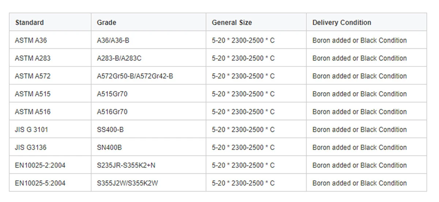Select the JIS G 3101 cell
Viewport: 439px width, 202px height.
tap(50, 130)
